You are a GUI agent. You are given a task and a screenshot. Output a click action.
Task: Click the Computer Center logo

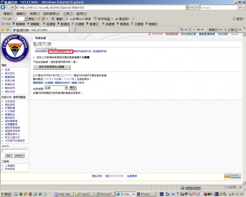point(15,48)
